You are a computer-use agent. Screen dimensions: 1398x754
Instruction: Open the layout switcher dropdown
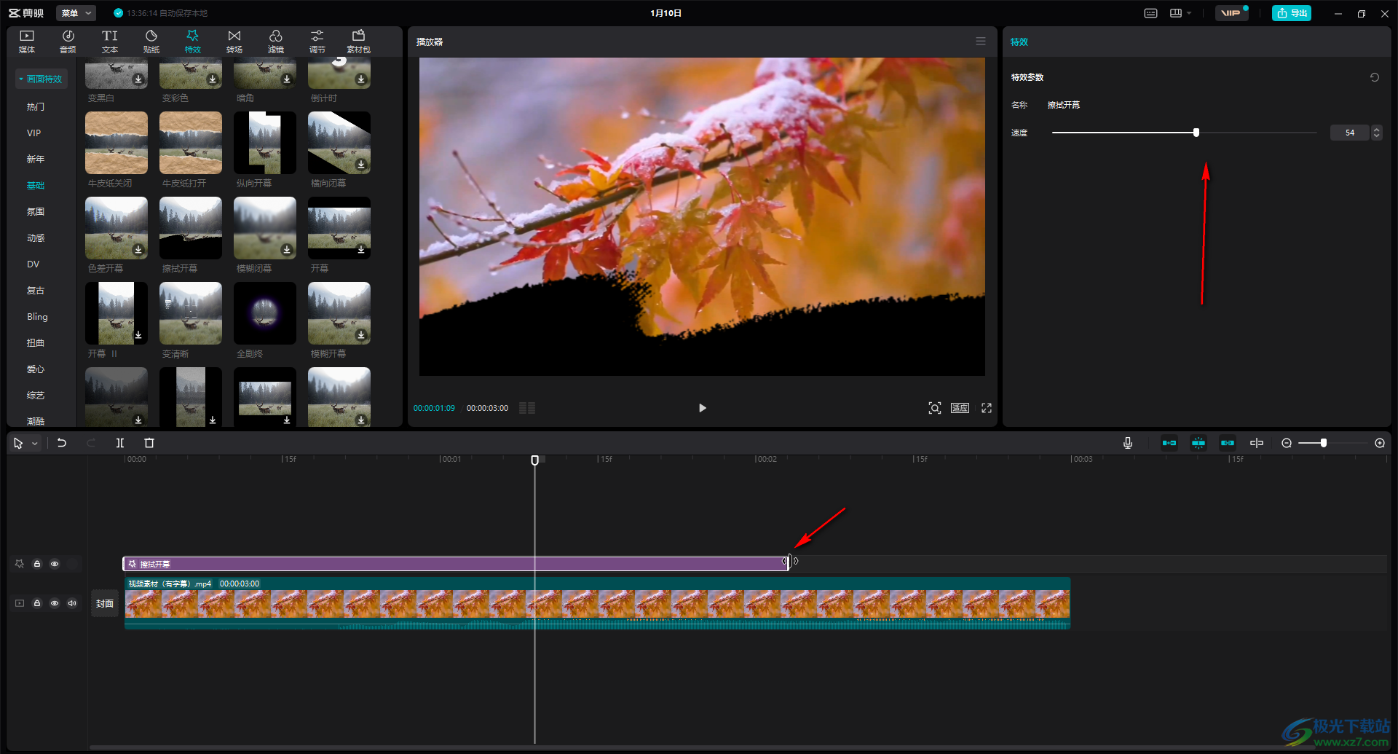pos(1180,13)
